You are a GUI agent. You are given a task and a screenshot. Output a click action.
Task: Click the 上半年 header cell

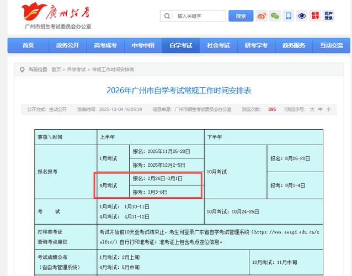pos(151,137)
